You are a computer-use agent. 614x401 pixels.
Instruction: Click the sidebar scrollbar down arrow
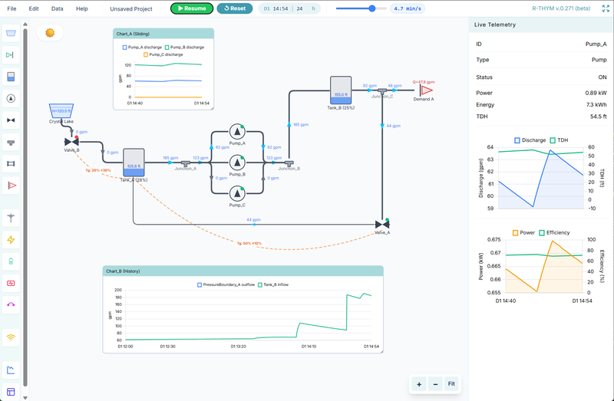click(x=25, y=398)
